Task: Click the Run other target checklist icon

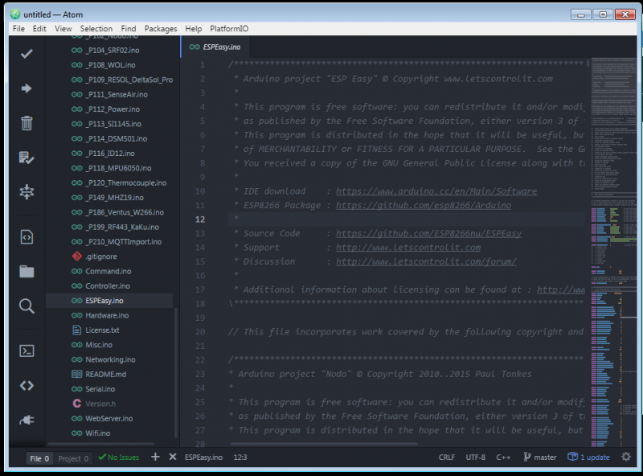Action: tap(27, 158)
